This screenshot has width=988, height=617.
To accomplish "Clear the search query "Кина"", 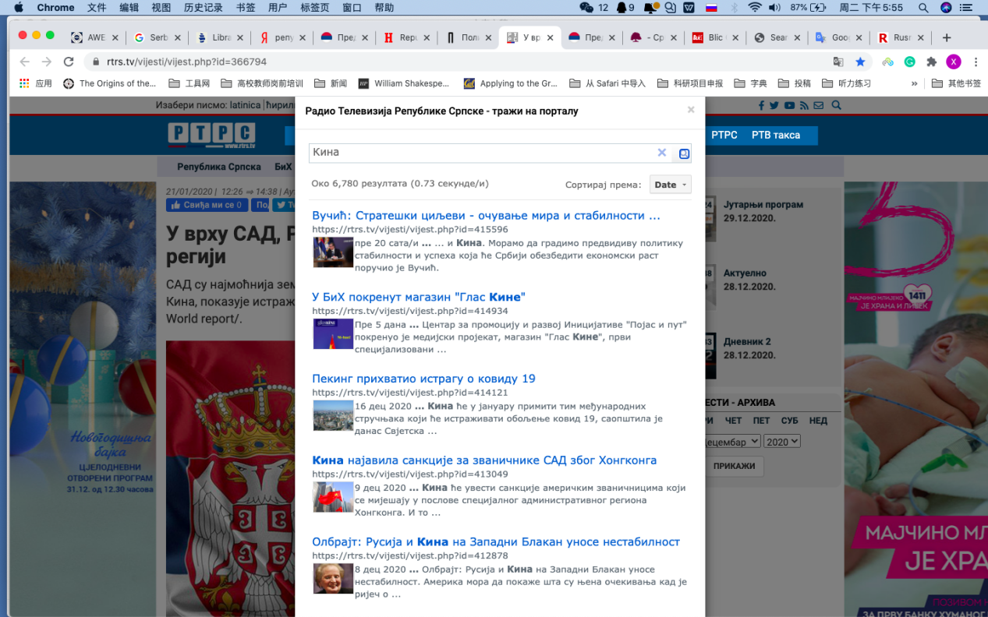I will pos(662,153).
